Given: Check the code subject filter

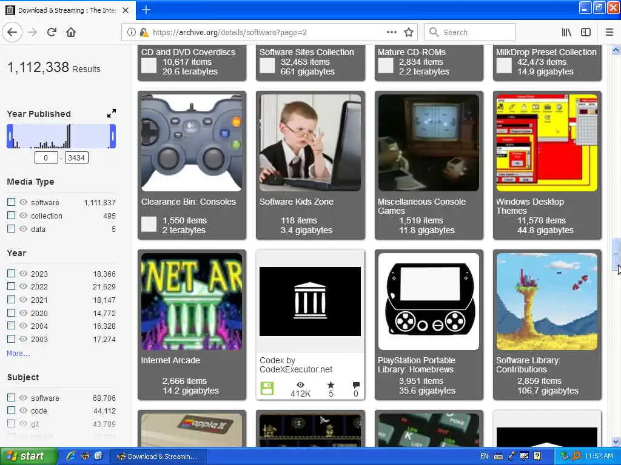Looking at the screenshot, I should pyautogui.click(x=11, y=411).
